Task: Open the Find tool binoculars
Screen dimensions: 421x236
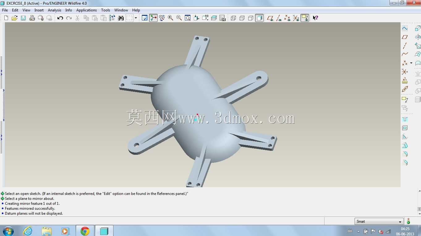Action: [x=121, y=18]
